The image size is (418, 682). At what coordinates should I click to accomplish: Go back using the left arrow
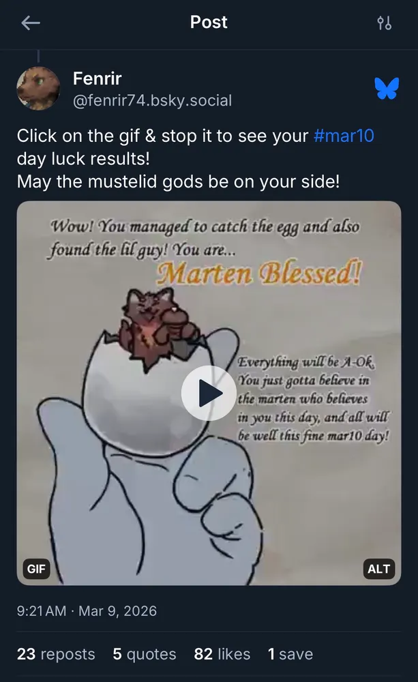click(31, 23)
